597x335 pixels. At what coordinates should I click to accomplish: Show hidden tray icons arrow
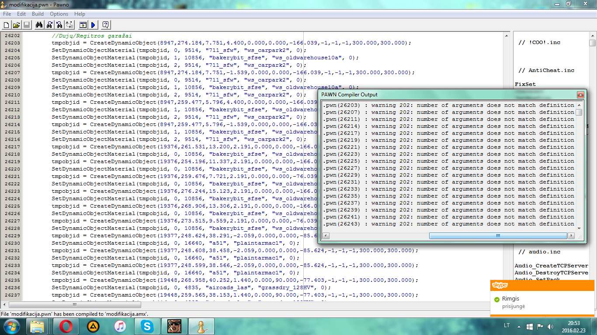[x=519, y=326]
